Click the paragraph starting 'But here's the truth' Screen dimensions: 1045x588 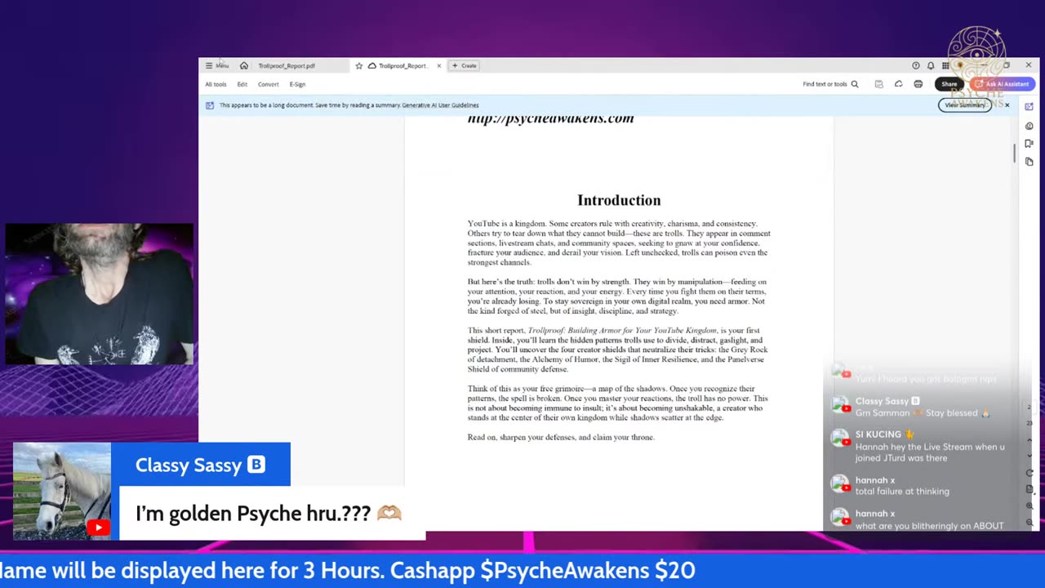point(617,296)
